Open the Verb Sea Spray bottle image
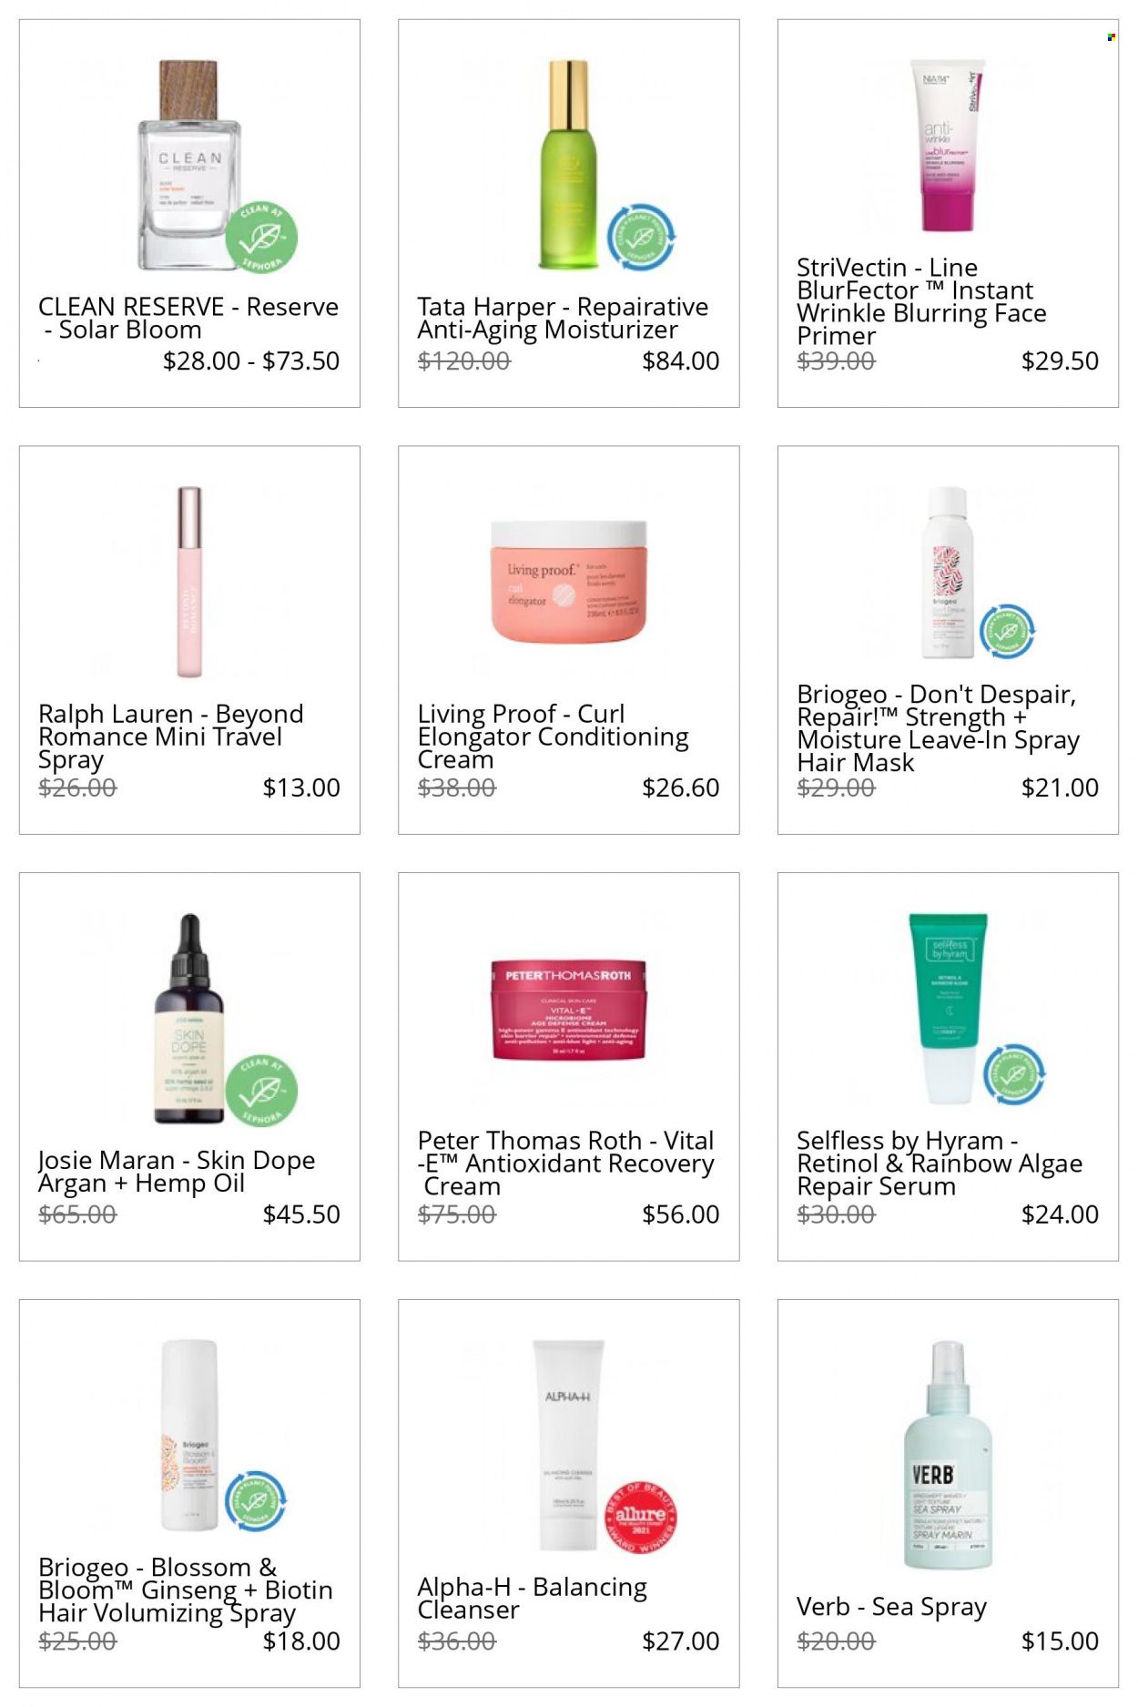 click(948, 1454)
